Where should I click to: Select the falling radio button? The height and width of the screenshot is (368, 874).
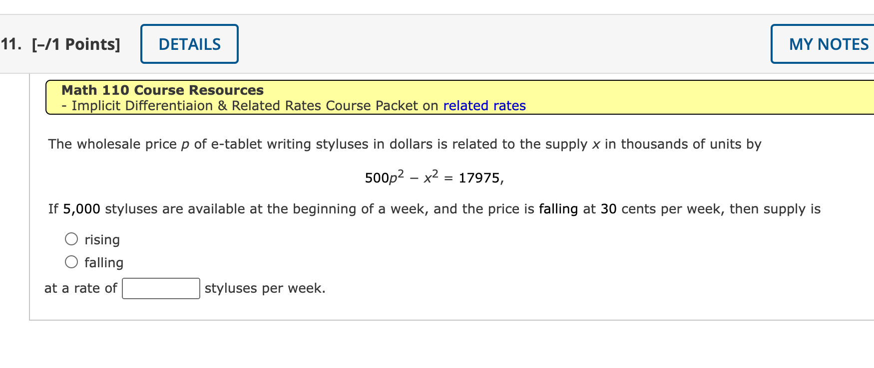pos(71,261)
